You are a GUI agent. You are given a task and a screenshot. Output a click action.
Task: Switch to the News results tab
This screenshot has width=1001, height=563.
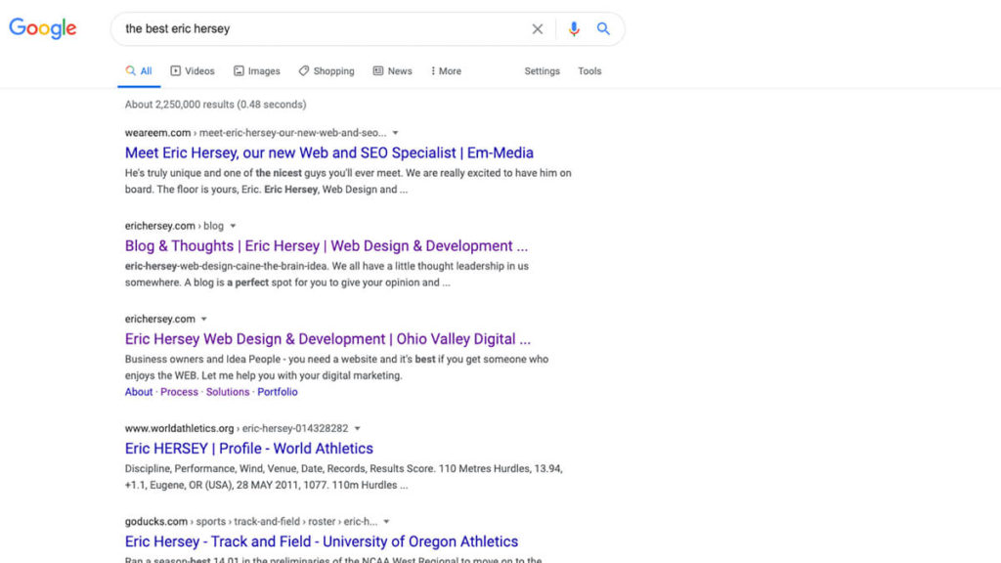tap(393, 71)
